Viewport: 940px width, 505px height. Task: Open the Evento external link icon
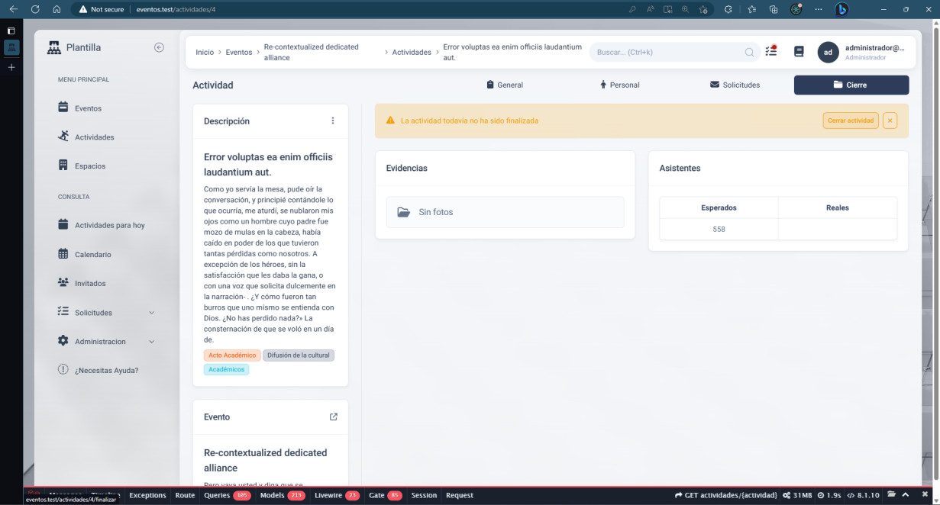(x=333, y=417)
